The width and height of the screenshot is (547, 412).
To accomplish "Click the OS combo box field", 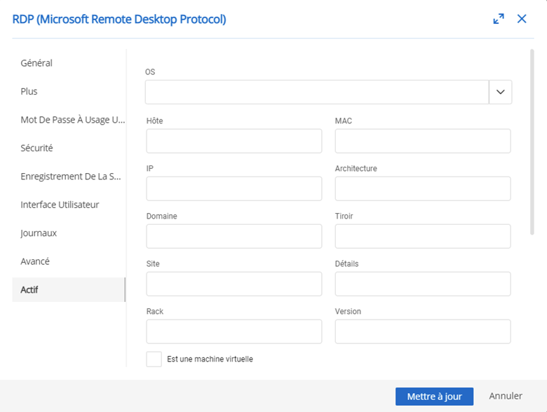I will (316, 92).
